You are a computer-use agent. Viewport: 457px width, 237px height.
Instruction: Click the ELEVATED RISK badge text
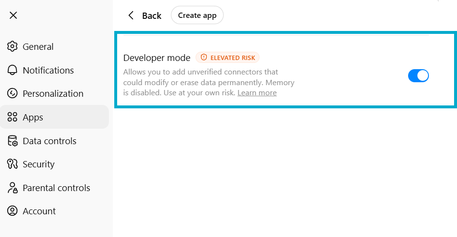[x=232, y=58]
